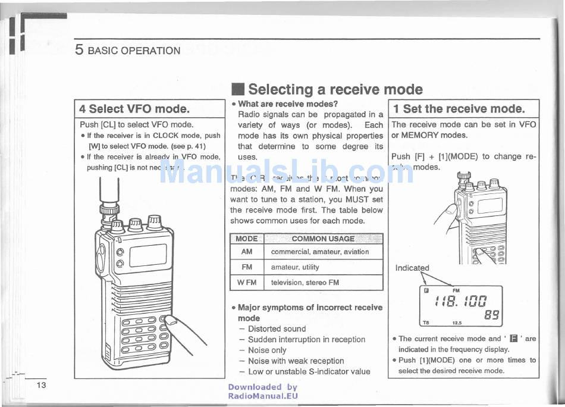The image size is (565, 407).
Task: Click the LCD screen on the left radio drawing
Action: pyautogui.click(x=147, y=256)
